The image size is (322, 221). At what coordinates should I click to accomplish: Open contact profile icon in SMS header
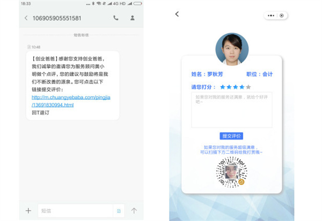tap(132, 18)
